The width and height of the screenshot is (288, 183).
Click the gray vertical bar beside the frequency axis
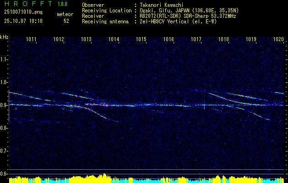coord(9,106)
